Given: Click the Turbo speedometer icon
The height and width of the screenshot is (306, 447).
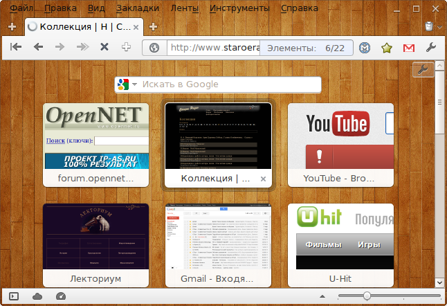Looking at the screenshot, I should pos(61,296).
